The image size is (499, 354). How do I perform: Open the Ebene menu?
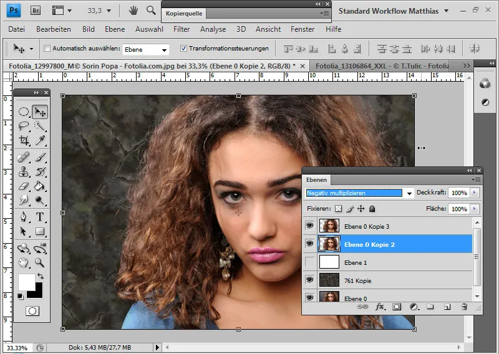(x=115, y=29)
